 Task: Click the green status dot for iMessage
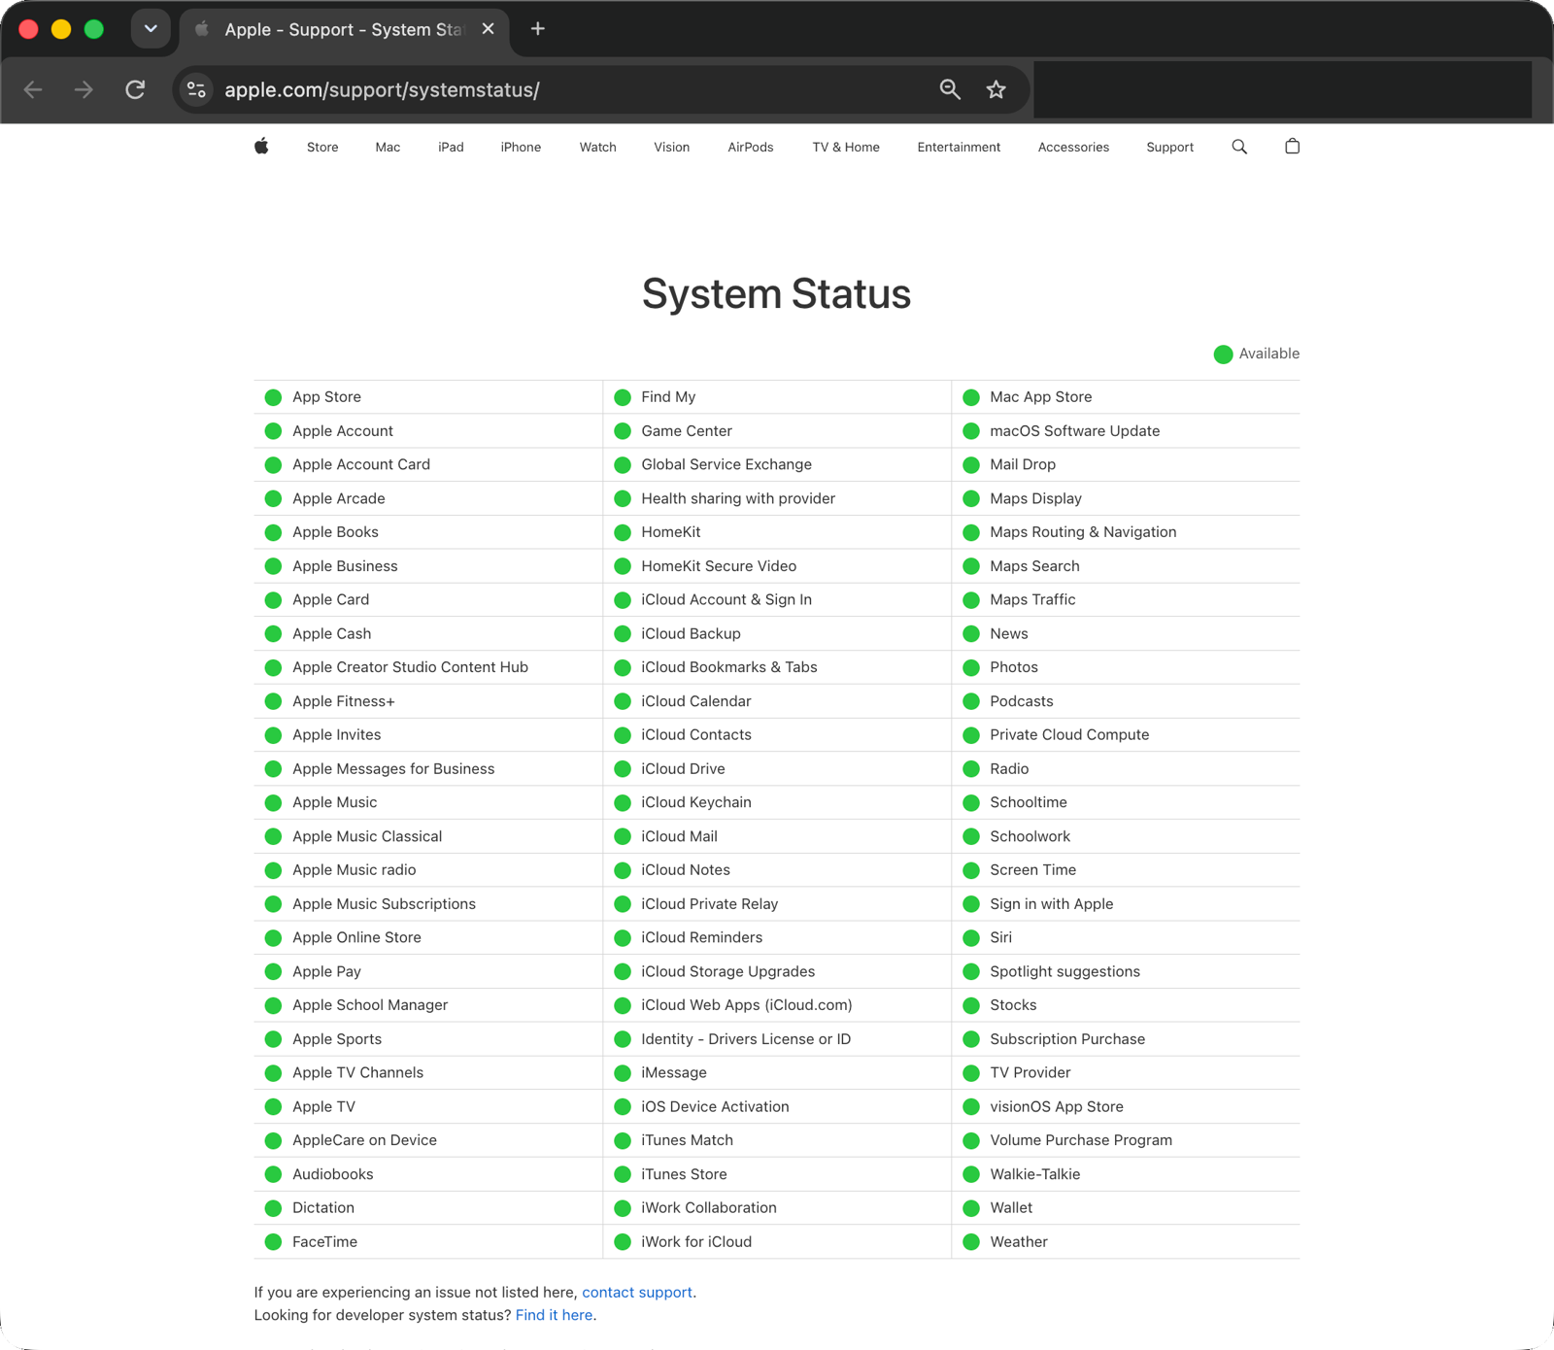(623, 1073)
